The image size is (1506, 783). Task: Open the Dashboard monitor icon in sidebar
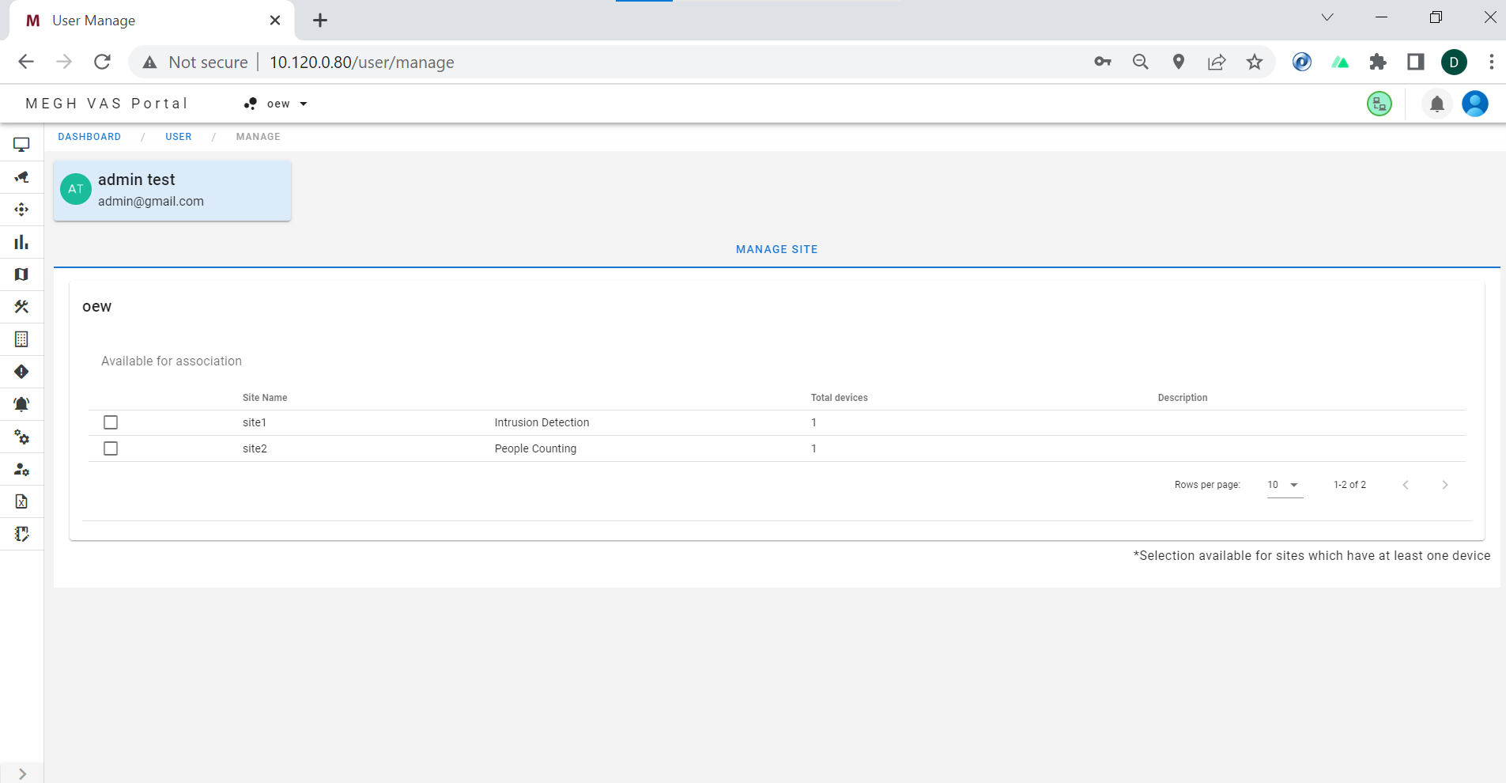tap(21, 144)
